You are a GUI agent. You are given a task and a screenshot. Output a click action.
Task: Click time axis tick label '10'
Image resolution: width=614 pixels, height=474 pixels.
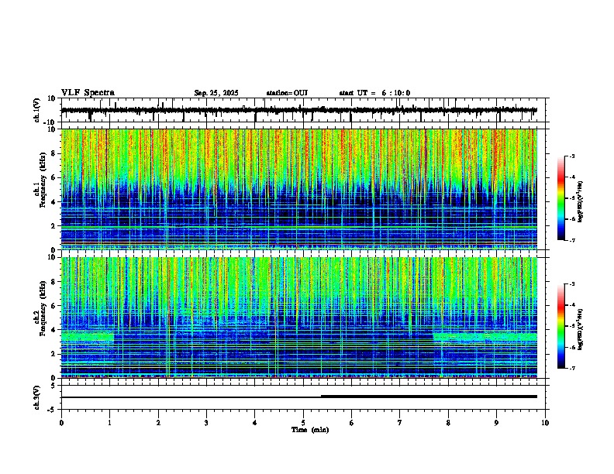[x=545, y=423]
